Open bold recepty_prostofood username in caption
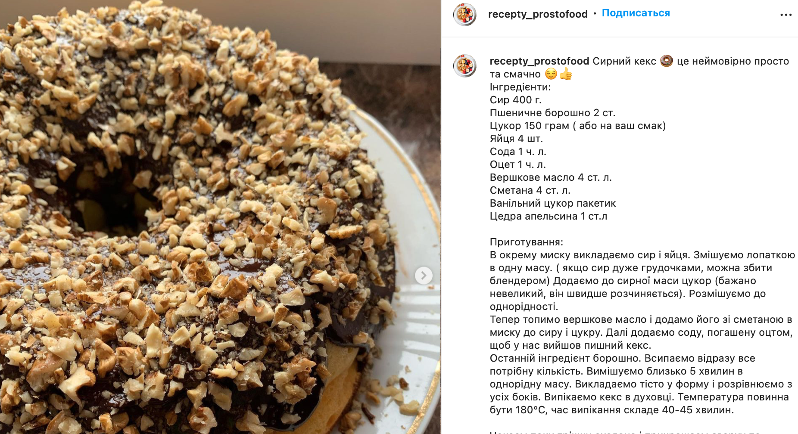This screenshot has width=798, height=434. pyautogui.click(x=539, y=61)
